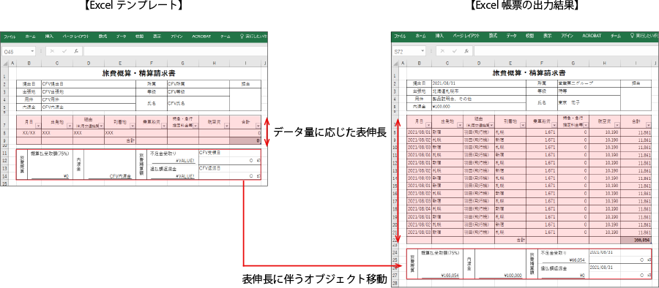Screen dimensions: 659x288
Task: Click the confirm checkmark icon in left formula bar
Action: tap(64, 51)
